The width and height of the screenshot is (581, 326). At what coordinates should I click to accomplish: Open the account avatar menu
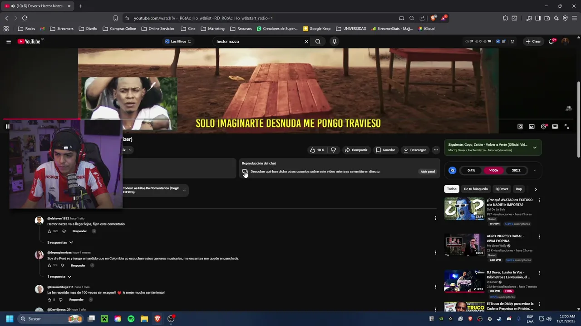(x=565, y=41)
